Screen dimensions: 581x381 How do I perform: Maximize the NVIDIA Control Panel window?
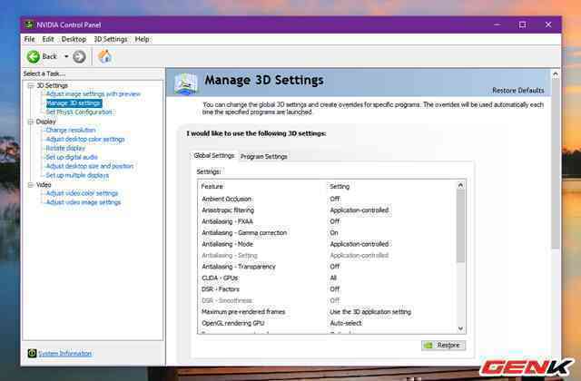523,24
